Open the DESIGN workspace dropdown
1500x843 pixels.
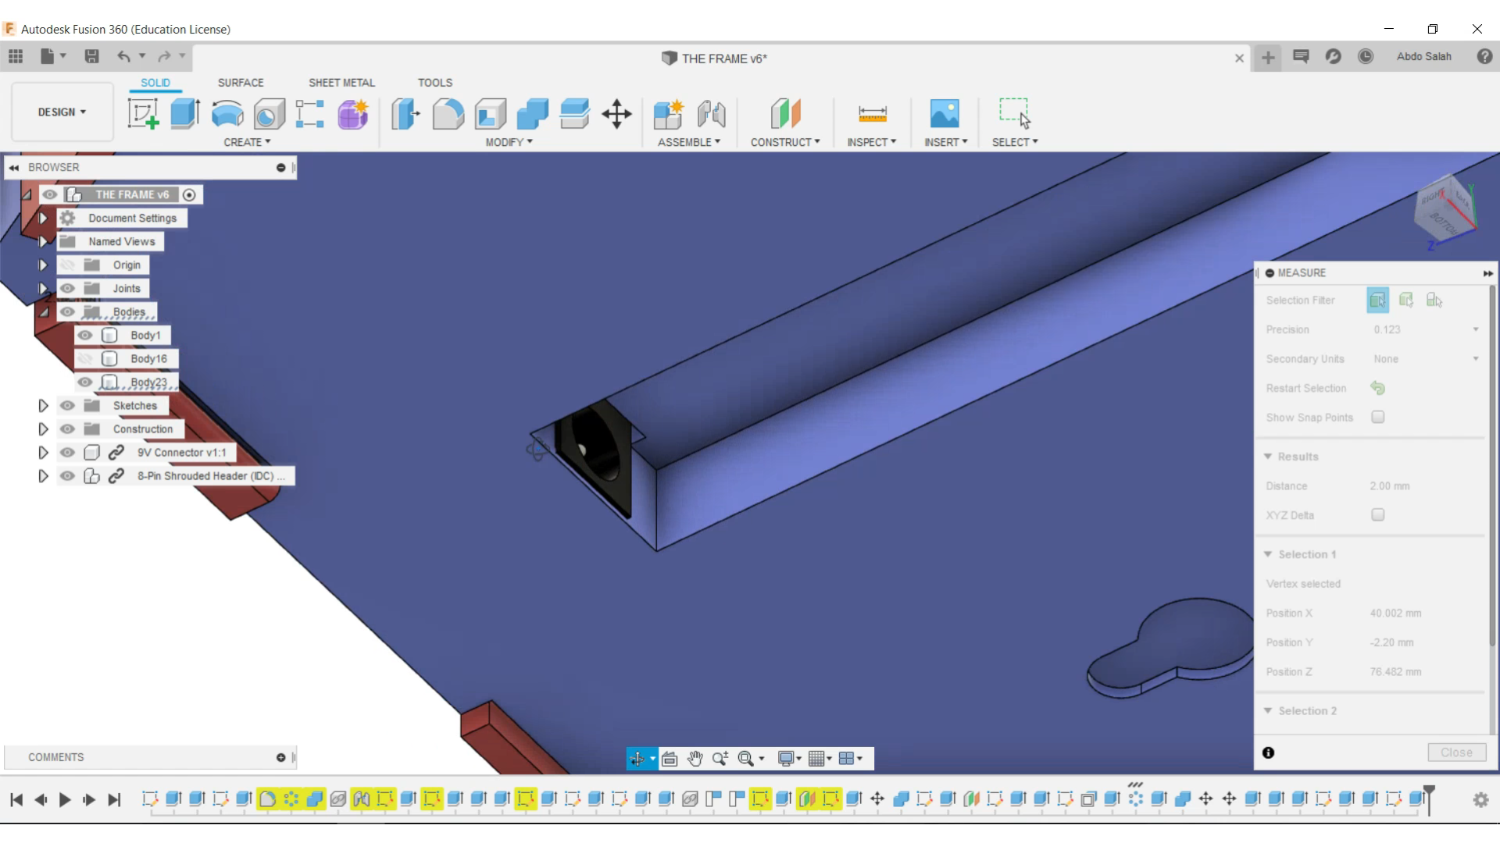click(62, 112)
